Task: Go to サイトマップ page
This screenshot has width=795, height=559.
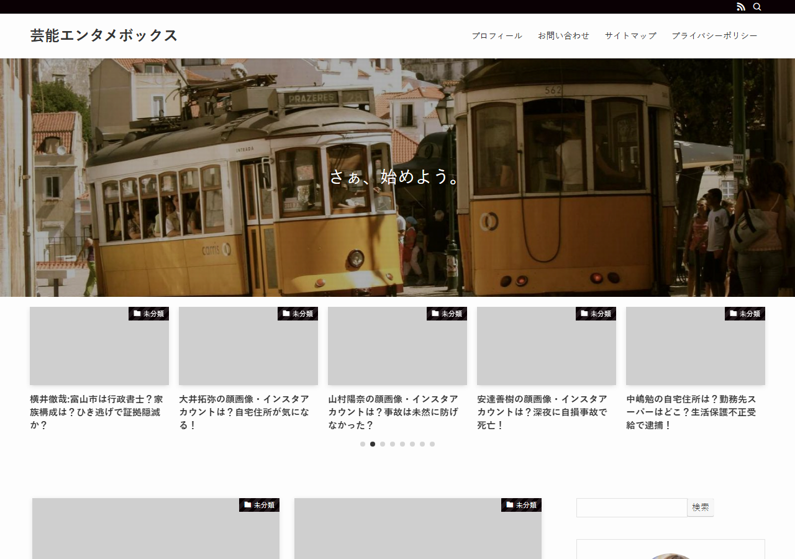Action: tap(630, 35)
